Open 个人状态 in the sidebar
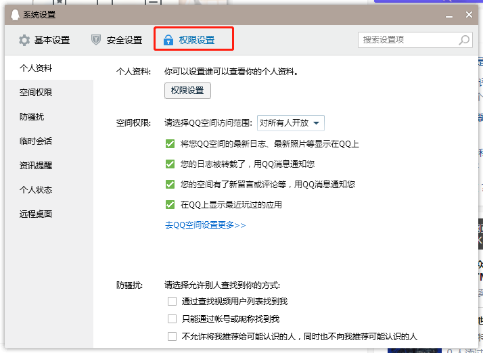 (49, 189)
